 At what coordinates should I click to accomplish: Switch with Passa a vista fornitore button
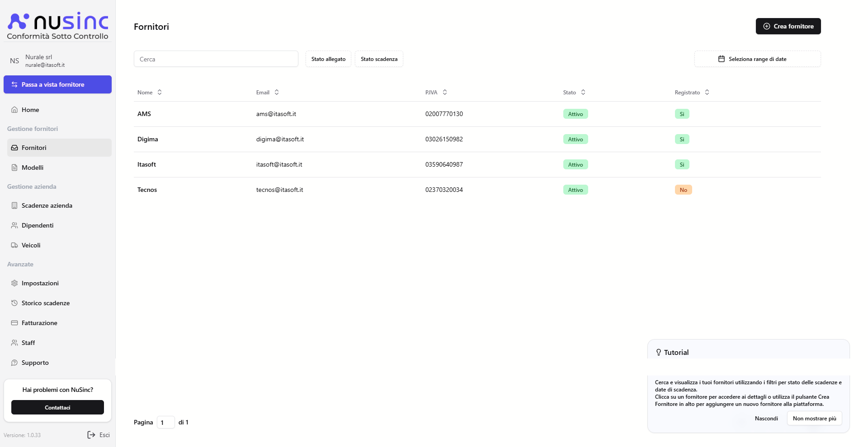(x=57, y=84)
